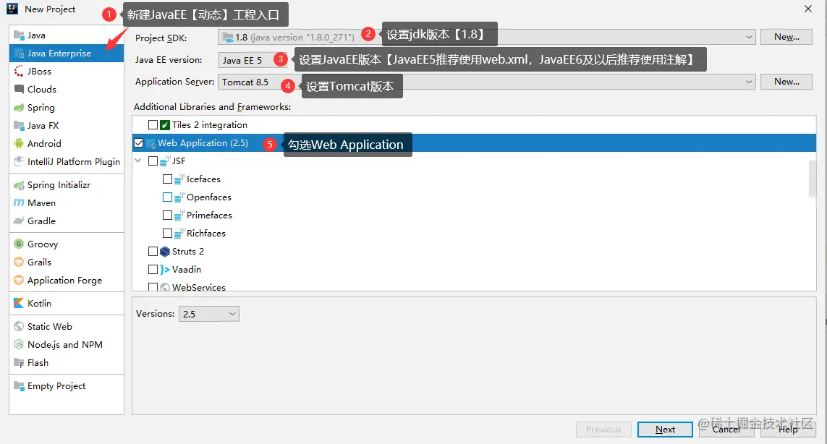Choose Spring Initializr project type

67,185
